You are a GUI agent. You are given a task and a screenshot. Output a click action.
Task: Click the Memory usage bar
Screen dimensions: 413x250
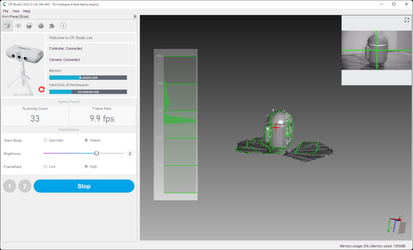point(88,78)
